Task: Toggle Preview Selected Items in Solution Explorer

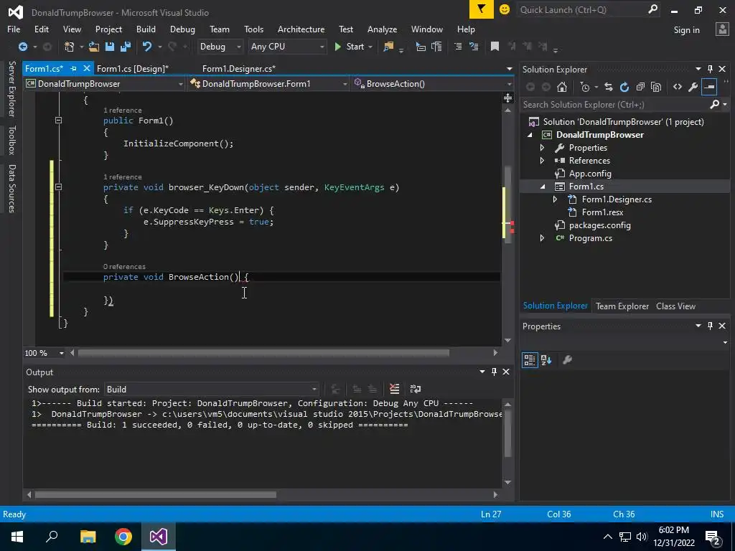Action: [x=709, y=87]
